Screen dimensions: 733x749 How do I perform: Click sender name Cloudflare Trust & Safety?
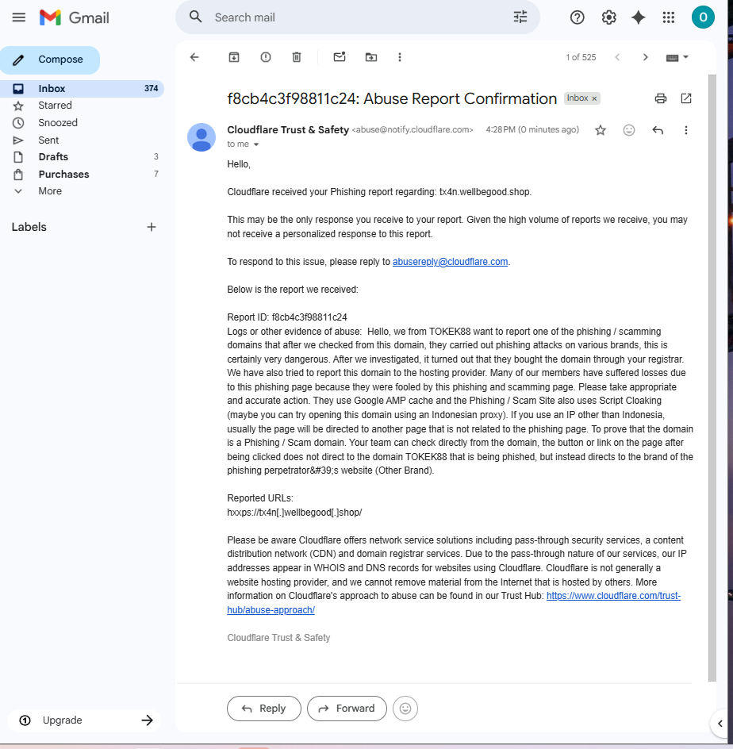tap(288, 130)
